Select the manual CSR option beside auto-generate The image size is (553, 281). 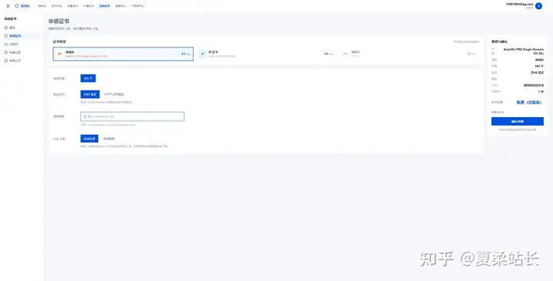coord(108,139)
